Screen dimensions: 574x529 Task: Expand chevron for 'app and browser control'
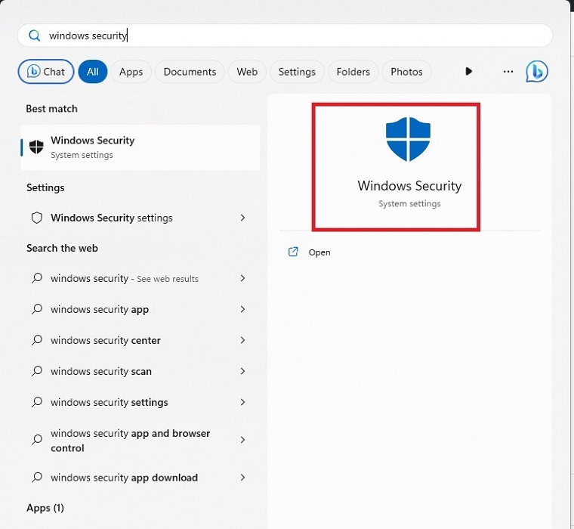click(242, 440)
